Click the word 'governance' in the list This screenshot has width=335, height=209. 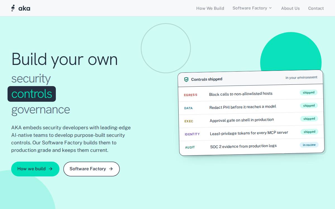coord(40,110)
